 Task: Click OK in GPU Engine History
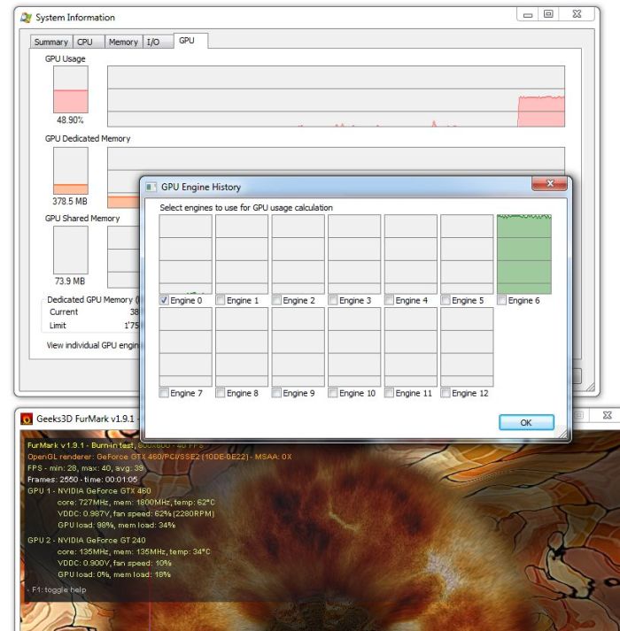click(x=526, y=422)
